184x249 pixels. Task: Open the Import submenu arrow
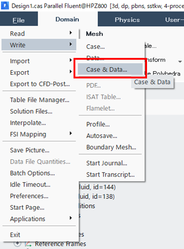click(x=71, y=60)
